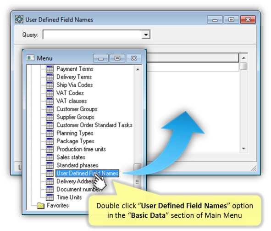Click inside the Query input field
The image size is (271, 231).
click(93, 34)
